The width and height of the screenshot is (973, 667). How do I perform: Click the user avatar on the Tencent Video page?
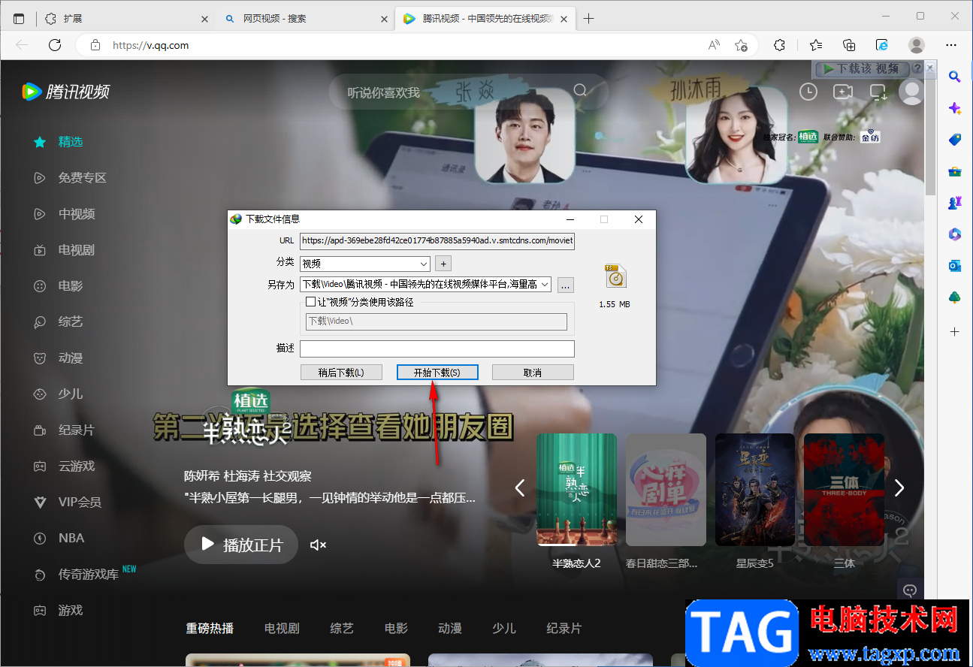tap(912, 92)
